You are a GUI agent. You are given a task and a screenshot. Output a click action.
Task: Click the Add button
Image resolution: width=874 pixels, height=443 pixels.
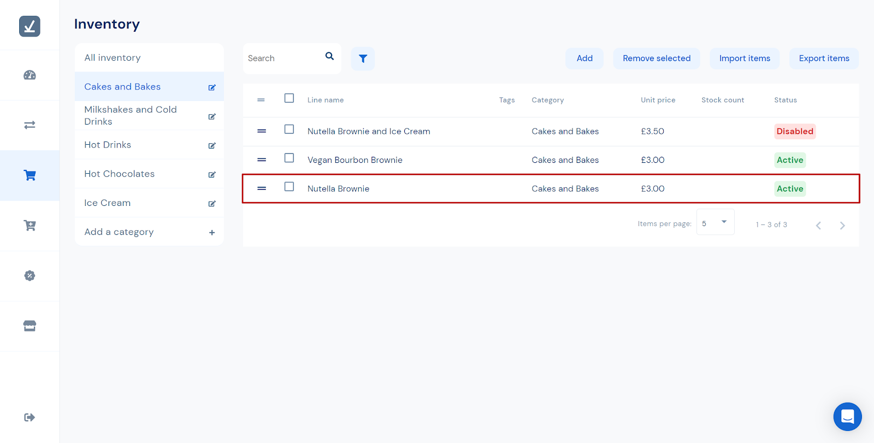(584, 58)
